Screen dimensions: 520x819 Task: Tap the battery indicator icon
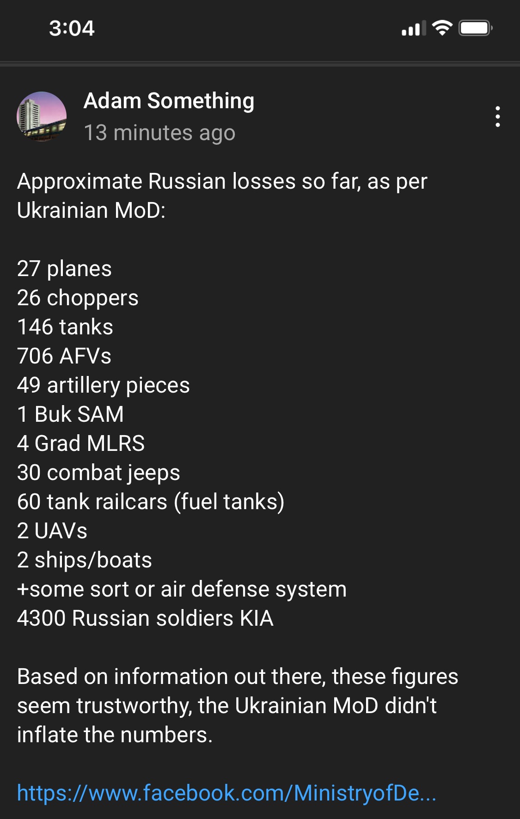click(x=476, y=28)
